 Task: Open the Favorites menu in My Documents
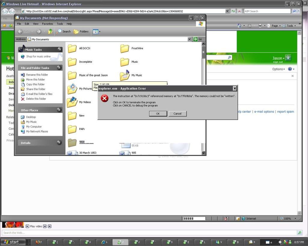48,24
